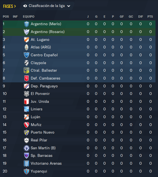
Task: Click the Puerto Nuevo club crest
Action: click(x=27, y=132)
